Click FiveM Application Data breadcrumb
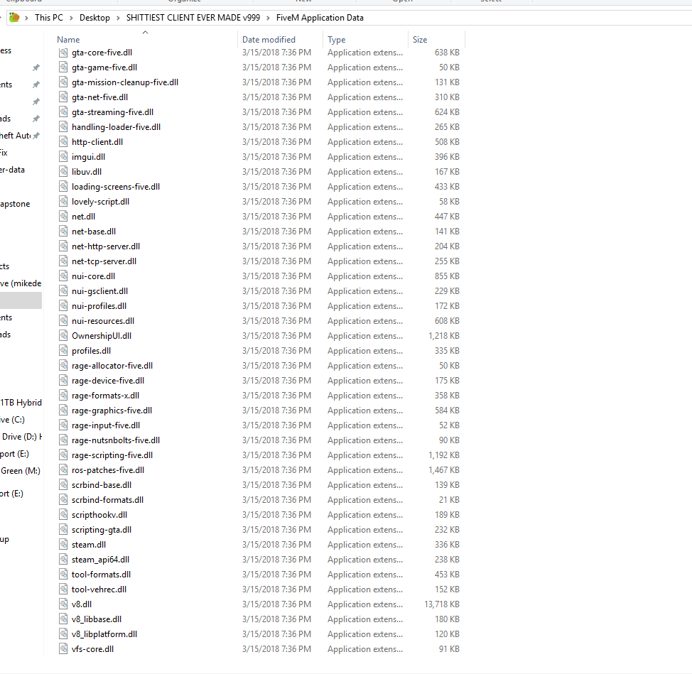 click(x=320, y=18)
